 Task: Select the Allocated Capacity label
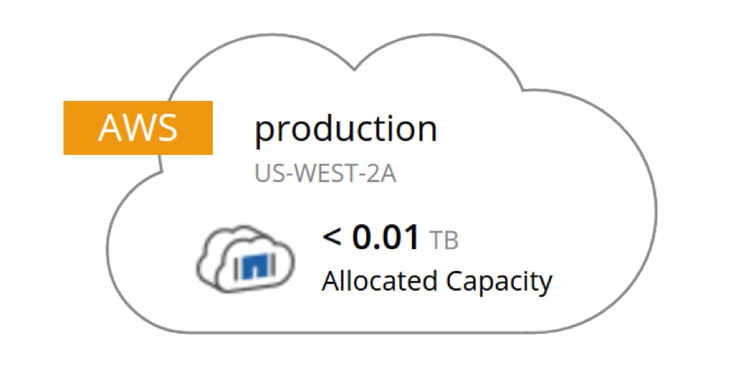[x=436, y=282]
